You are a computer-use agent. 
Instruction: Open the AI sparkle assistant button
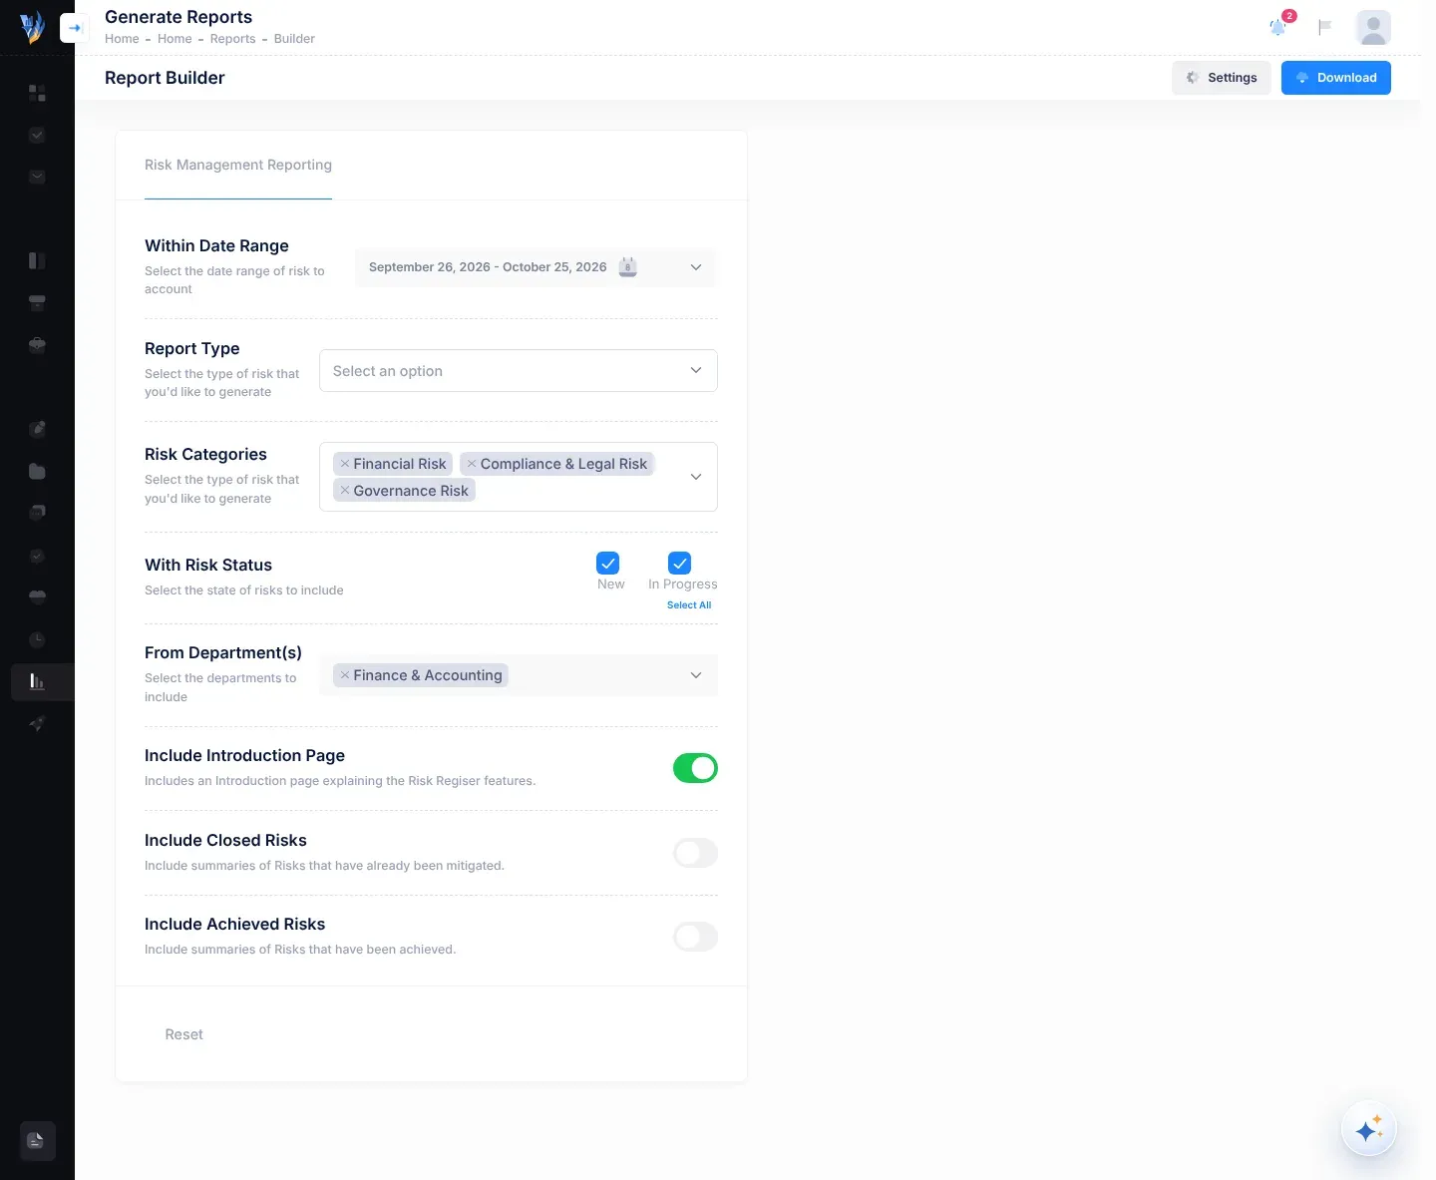point(1369,1128)
